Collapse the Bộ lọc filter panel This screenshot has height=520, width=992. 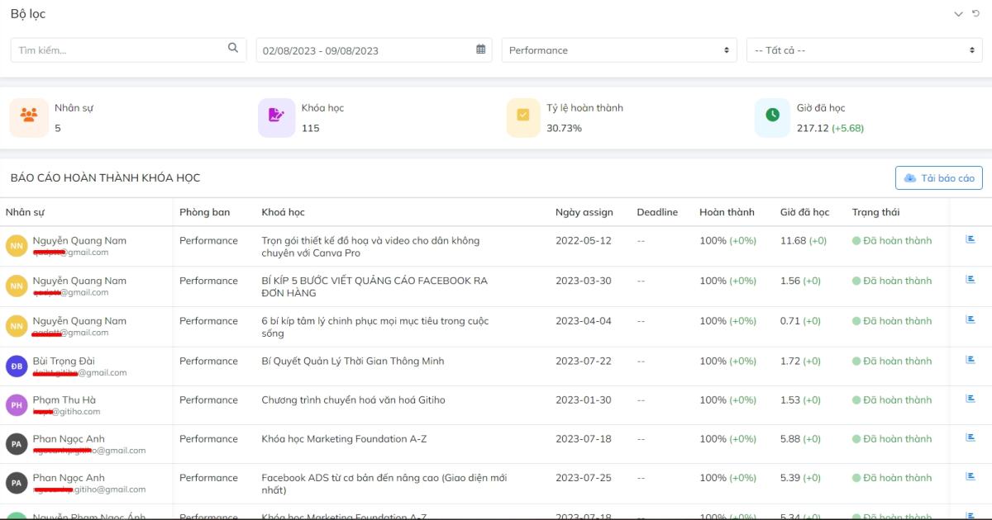(x=959, y=14)
